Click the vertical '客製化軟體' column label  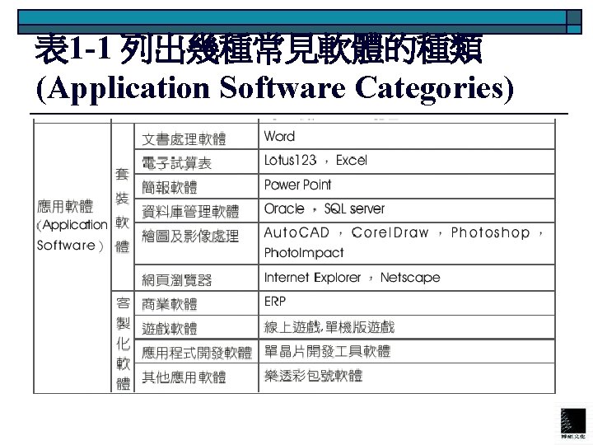point(123,344)
